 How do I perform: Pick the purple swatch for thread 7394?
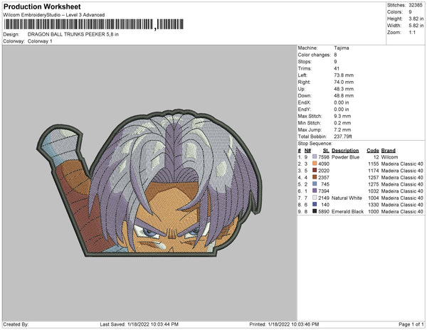[x=315, y=191]
